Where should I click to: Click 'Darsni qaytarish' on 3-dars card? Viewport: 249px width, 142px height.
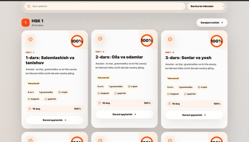tap(194, 115)
